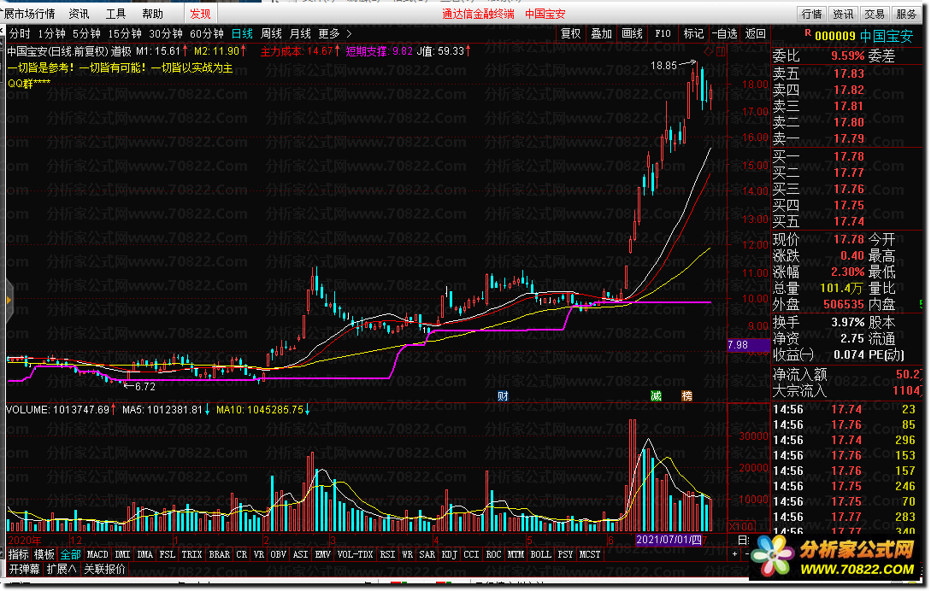Switch indicator to ROC

pyautogui.click(x=493, y=554)
